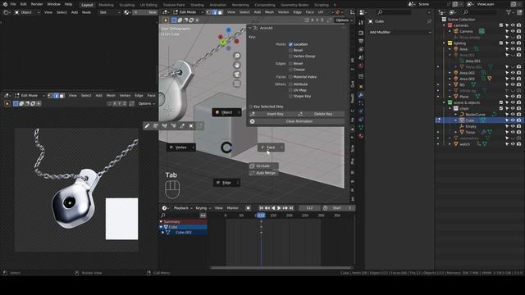Choose Edge in the pie menu
The width and height of the screenshot is (525, 295).
pos(226,183)
